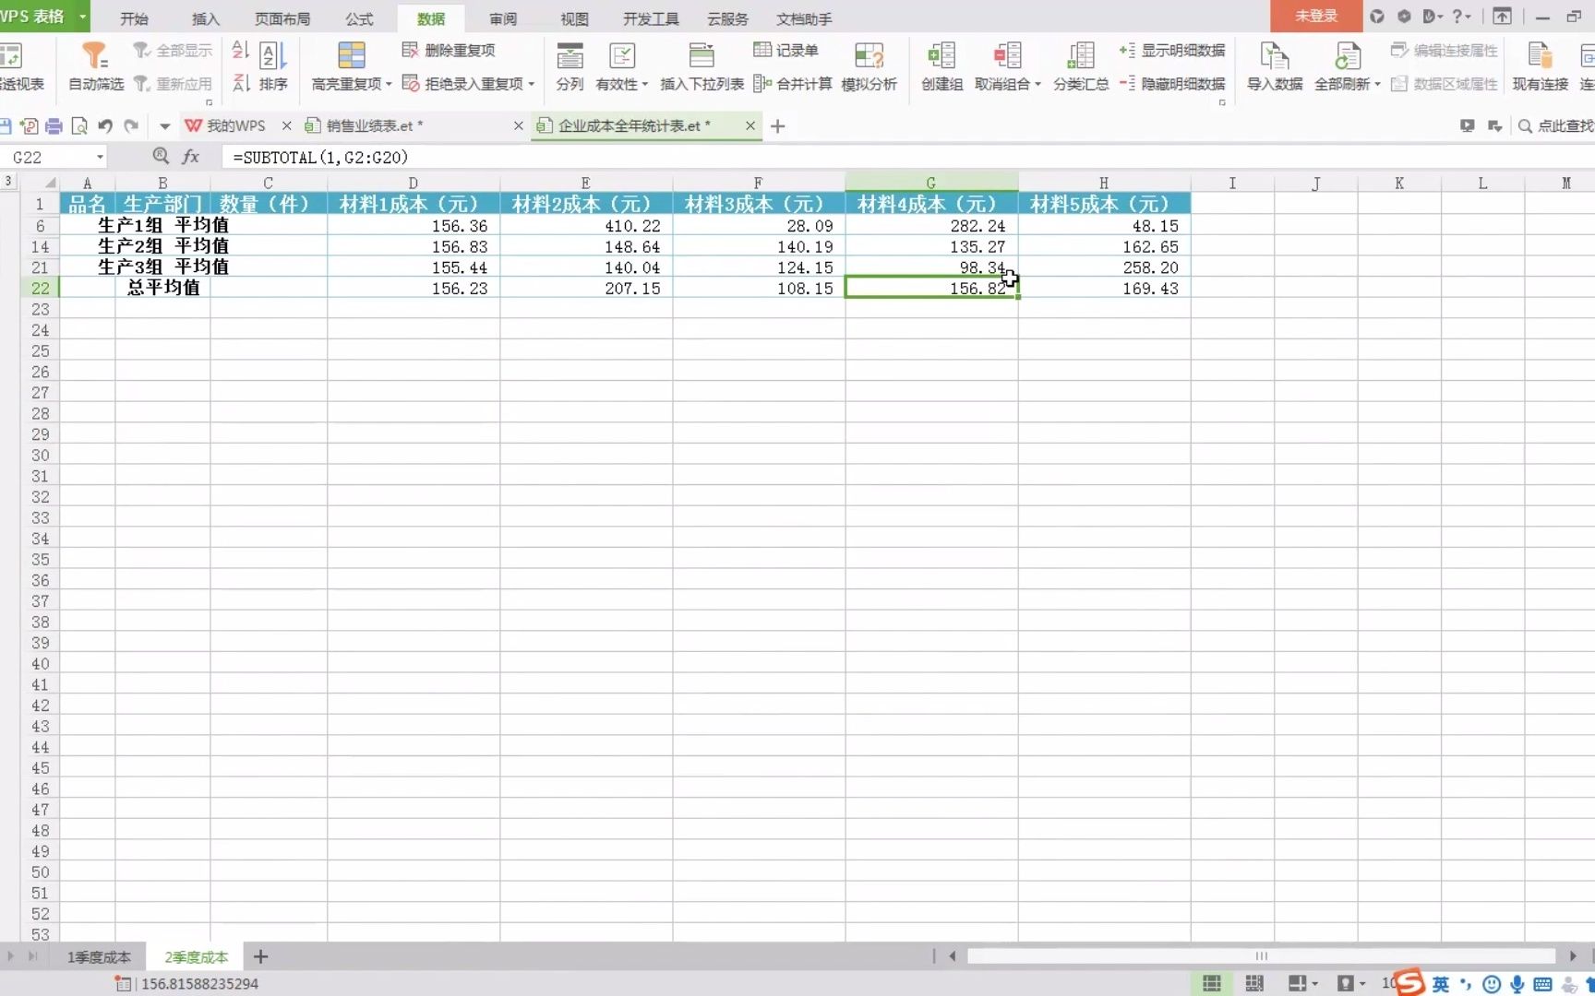Open the eye protection mode dropdown
Image resolution: width=1595 pixels, height=996 pixels.
click(x=1351, y=983)
